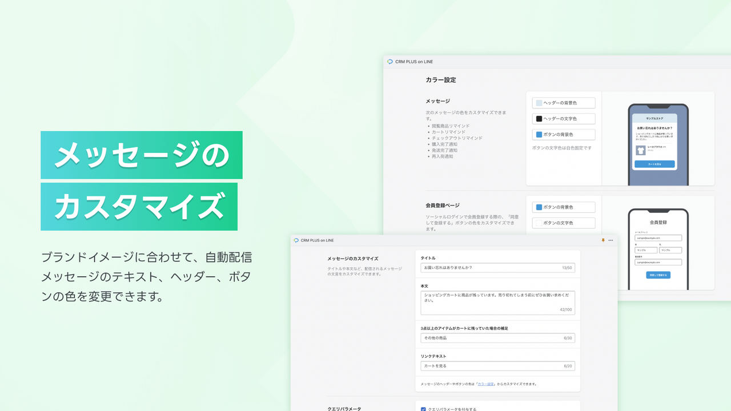Click the 発送完了通知 list item
Viewport: 731px width, 411px height.
click(x=444, y=150)
